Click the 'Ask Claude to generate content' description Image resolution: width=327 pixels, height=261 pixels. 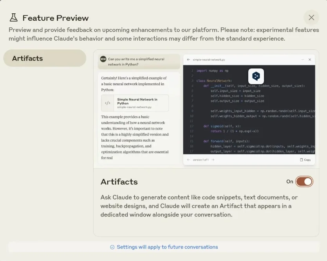coord(199,206)
